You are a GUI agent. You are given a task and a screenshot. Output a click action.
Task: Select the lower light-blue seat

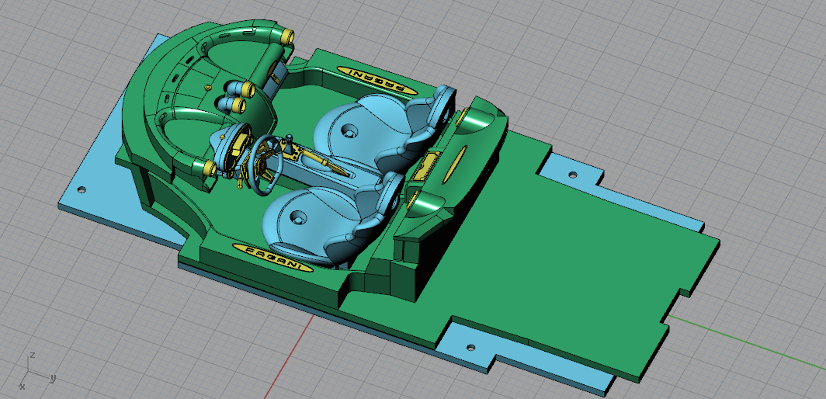[334, 219]
